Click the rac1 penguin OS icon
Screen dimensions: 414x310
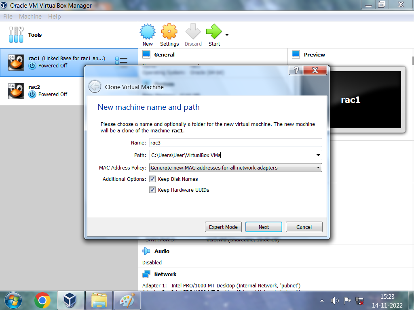coord(16,63)
